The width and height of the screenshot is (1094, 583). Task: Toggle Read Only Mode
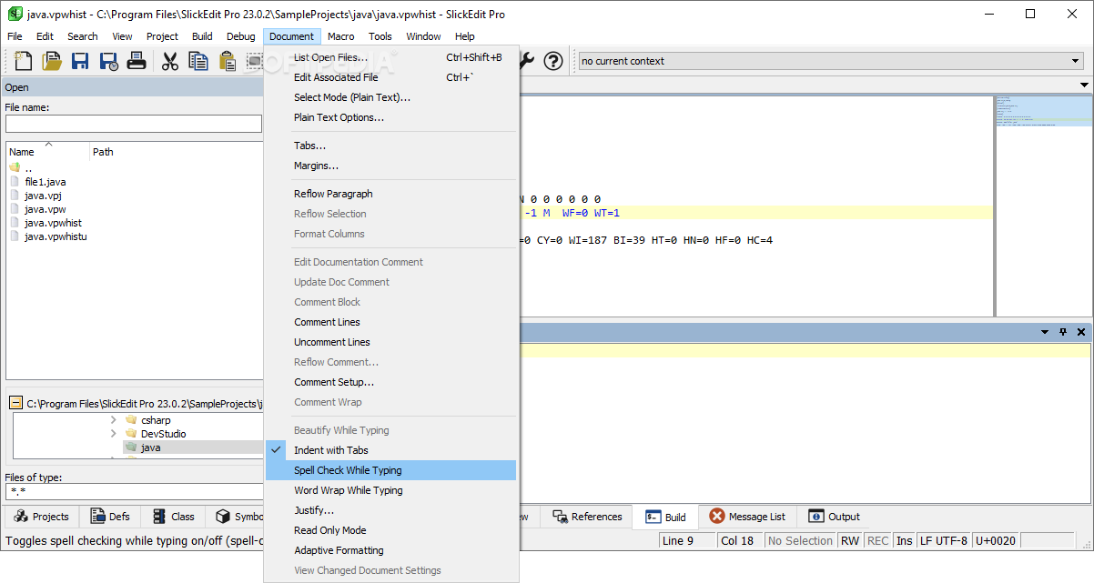[390, 530]
